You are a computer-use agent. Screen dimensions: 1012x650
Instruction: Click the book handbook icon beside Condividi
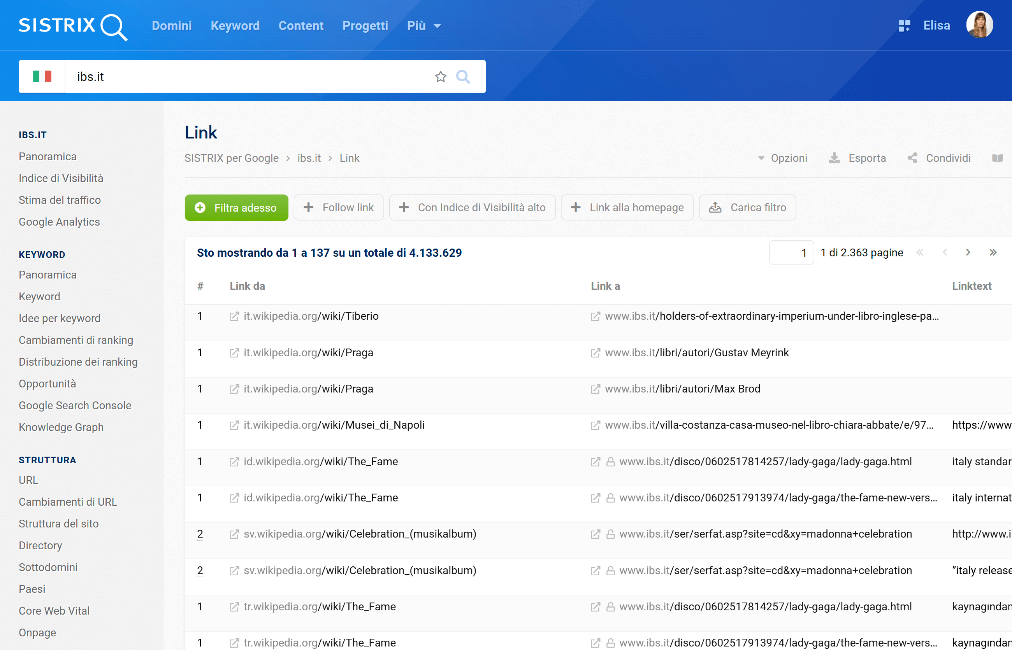tap(997, 158)
